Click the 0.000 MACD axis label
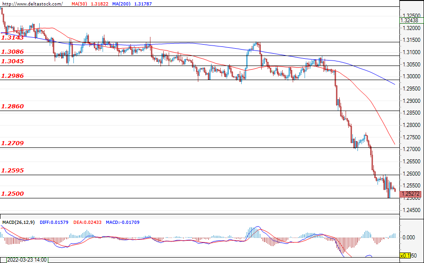 coord(408,238)
